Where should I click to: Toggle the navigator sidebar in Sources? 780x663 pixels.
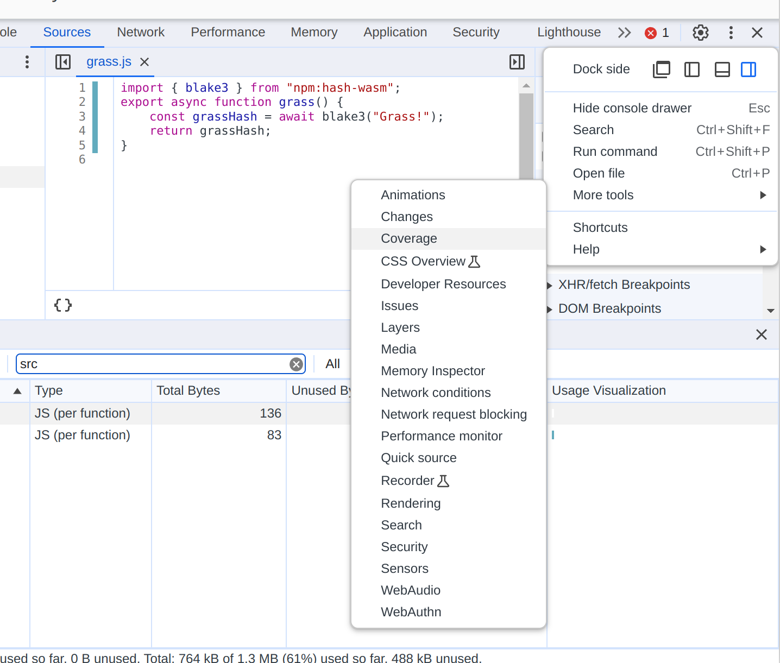point(63,62)
